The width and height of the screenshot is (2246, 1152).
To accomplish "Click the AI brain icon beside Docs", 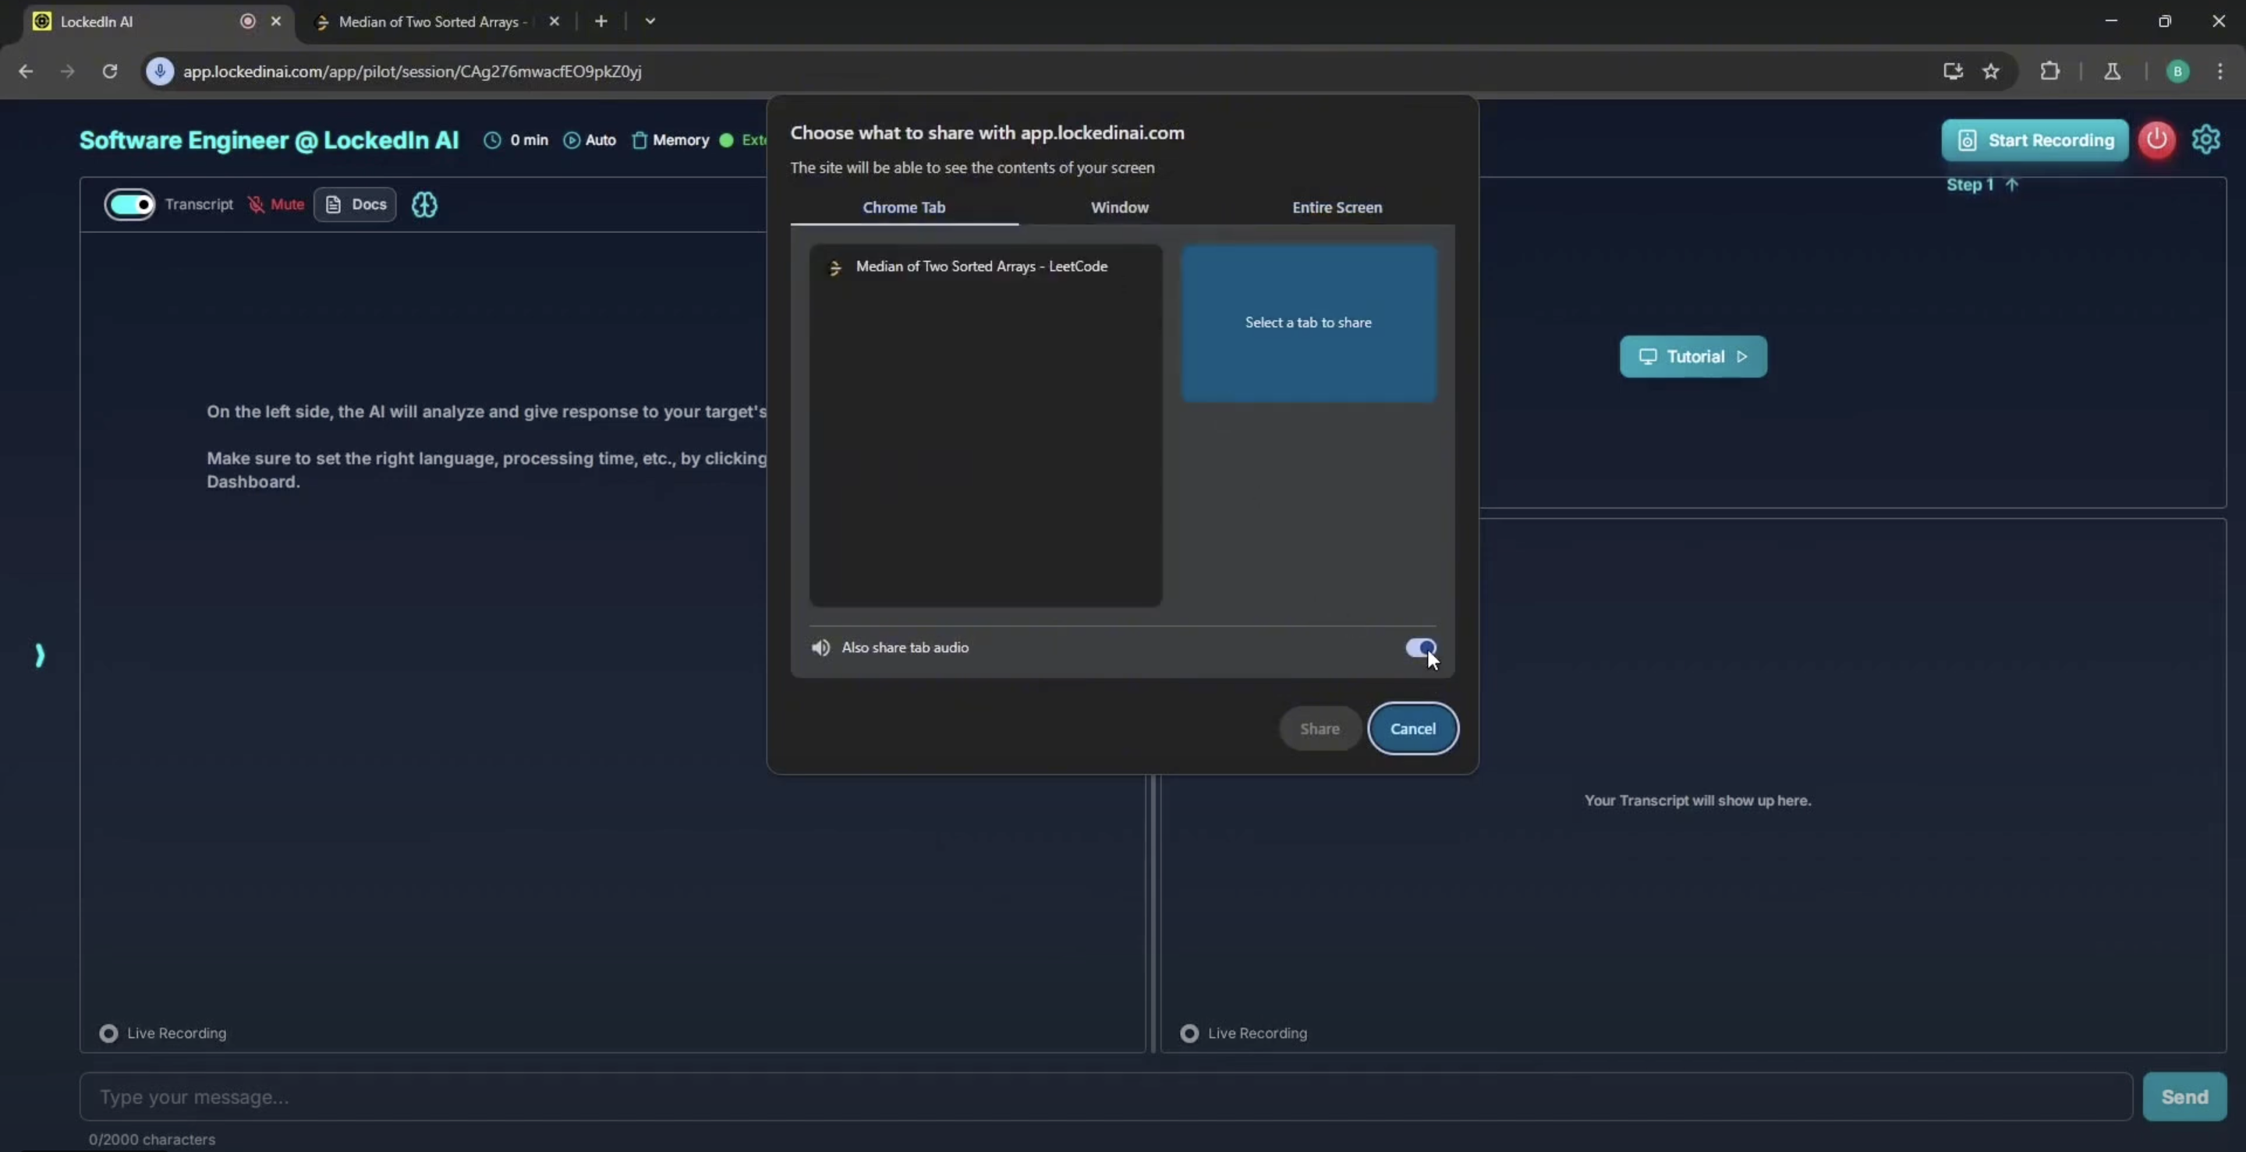I will pyautogui.click(x=423, y=205).
